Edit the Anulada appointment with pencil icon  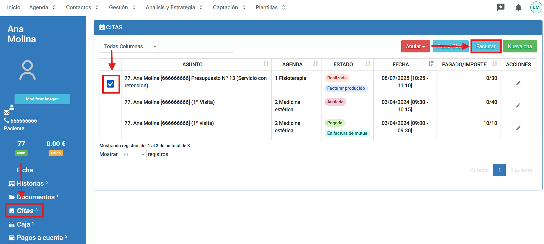pos(518,106)
